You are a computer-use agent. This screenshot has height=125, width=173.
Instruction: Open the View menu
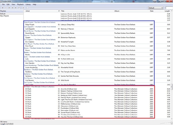[13, 4]
